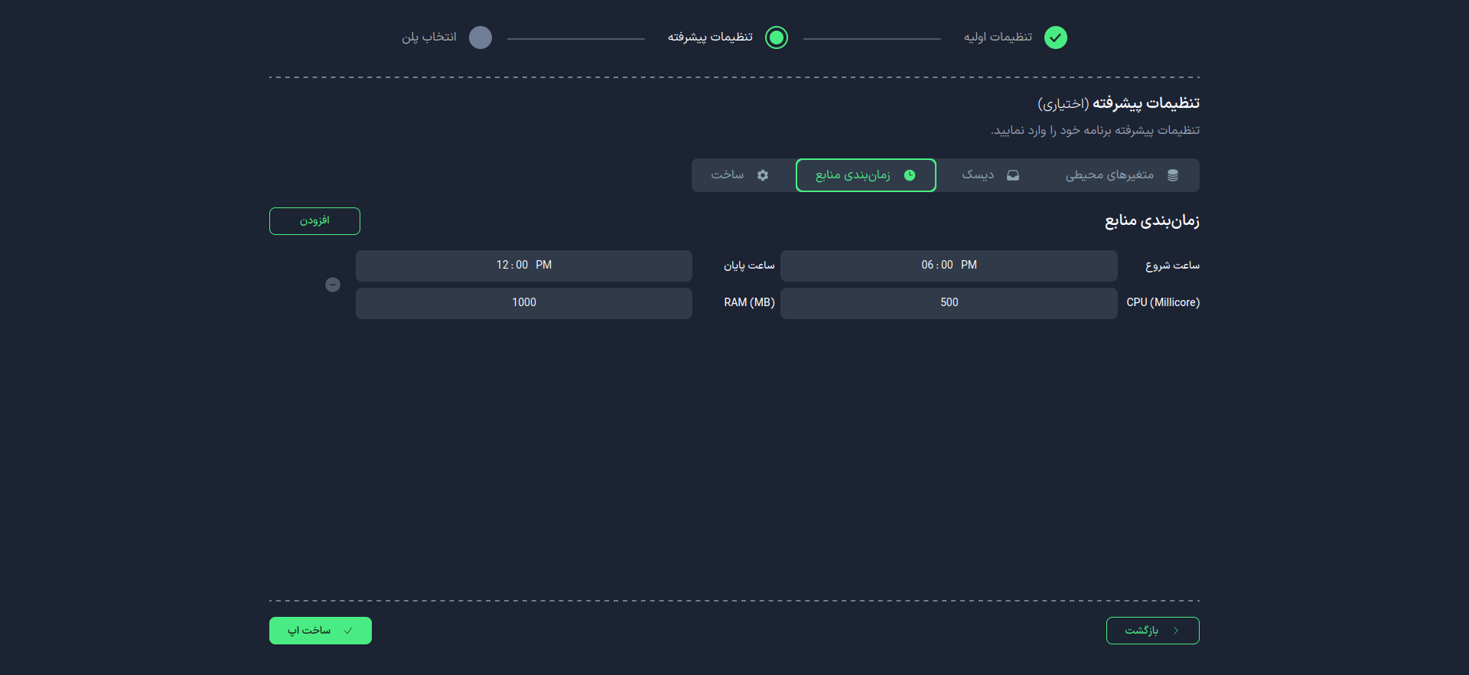Edit the end time field 12:00 PM
Viewport: 1469px width, 675px height.
click(x=524, y=266)
